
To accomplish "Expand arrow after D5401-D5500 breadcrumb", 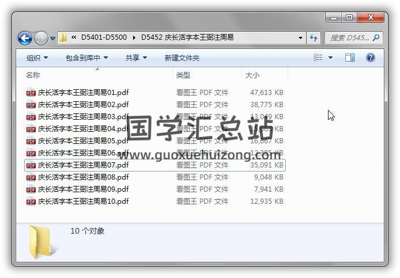I will [x=134, y=38].
